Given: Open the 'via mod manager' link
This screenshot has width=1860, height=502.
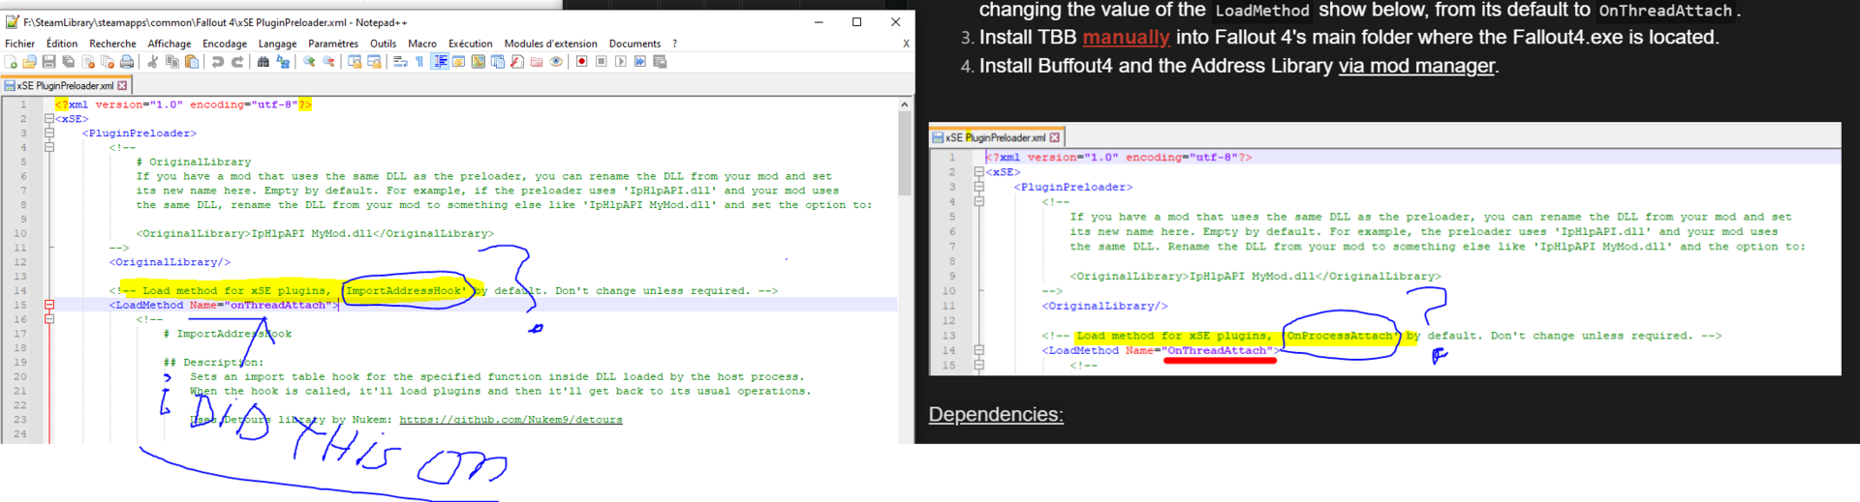Looking at the screenshot, I should (x=1416, y=66).
